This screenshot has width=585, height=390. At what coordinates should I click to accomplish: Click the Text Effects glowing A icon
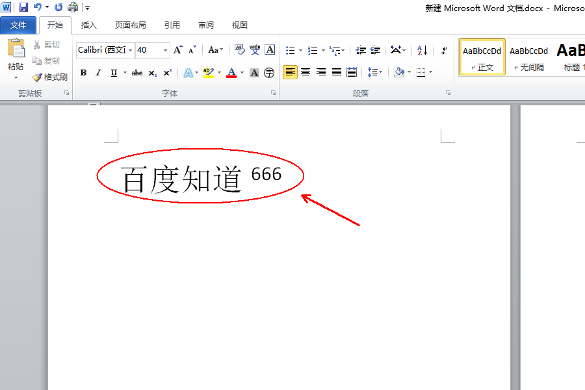[188, 73]
